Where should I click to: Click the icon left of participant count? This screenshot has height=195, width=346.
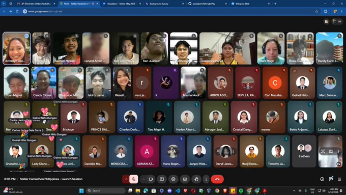tap(326, 21)
